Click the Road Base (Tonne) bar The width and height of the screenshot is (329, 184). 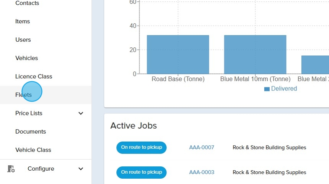(x=178, y=54)
